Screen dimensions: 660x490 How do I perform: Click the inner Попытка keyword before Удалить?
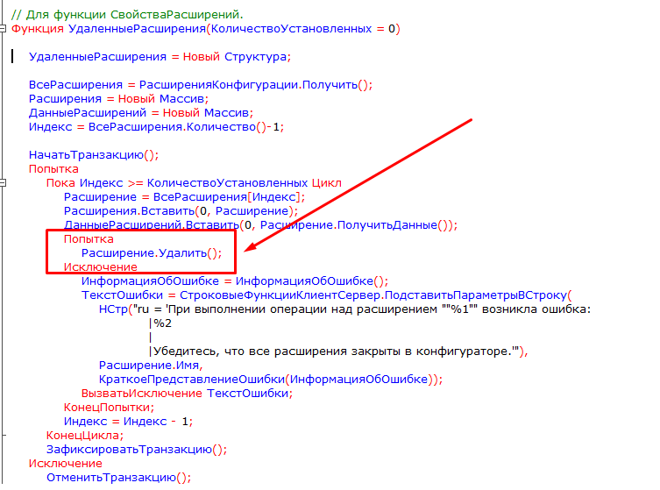(89, 239)
